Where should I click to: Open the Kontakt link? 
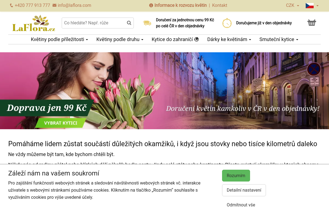click(x=220, y=5)
